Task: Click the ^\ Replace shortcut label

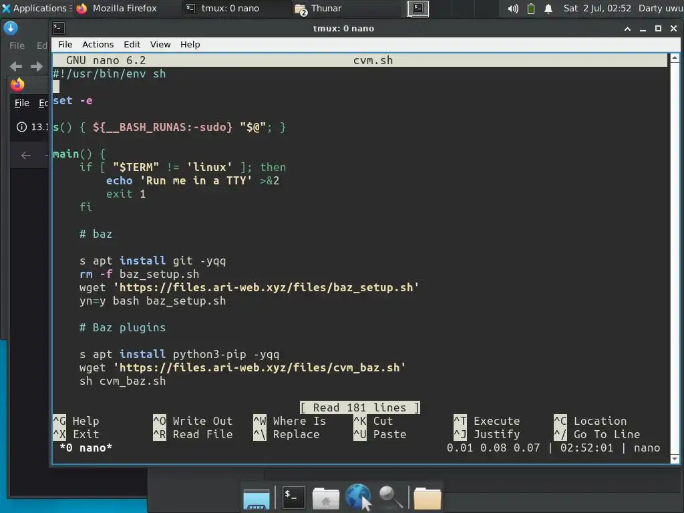Action: tap(287, 434)
